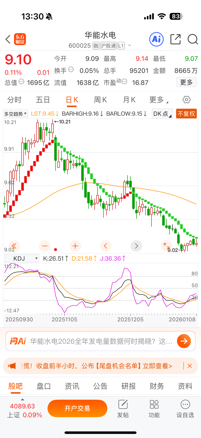
Task: Tap J:36.36 KDJ value
Action: pyautogui.click(x=113, y=259)
